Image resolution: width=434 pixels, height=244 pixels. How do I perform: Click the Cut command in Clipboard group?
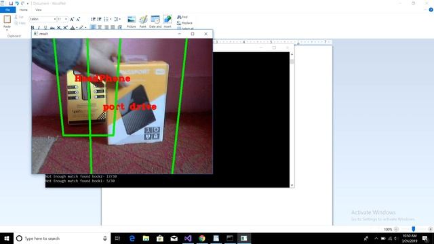tap(19, 17)
